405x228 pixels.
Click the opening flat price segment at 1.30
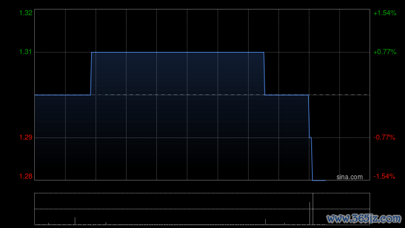pos(63,95)
